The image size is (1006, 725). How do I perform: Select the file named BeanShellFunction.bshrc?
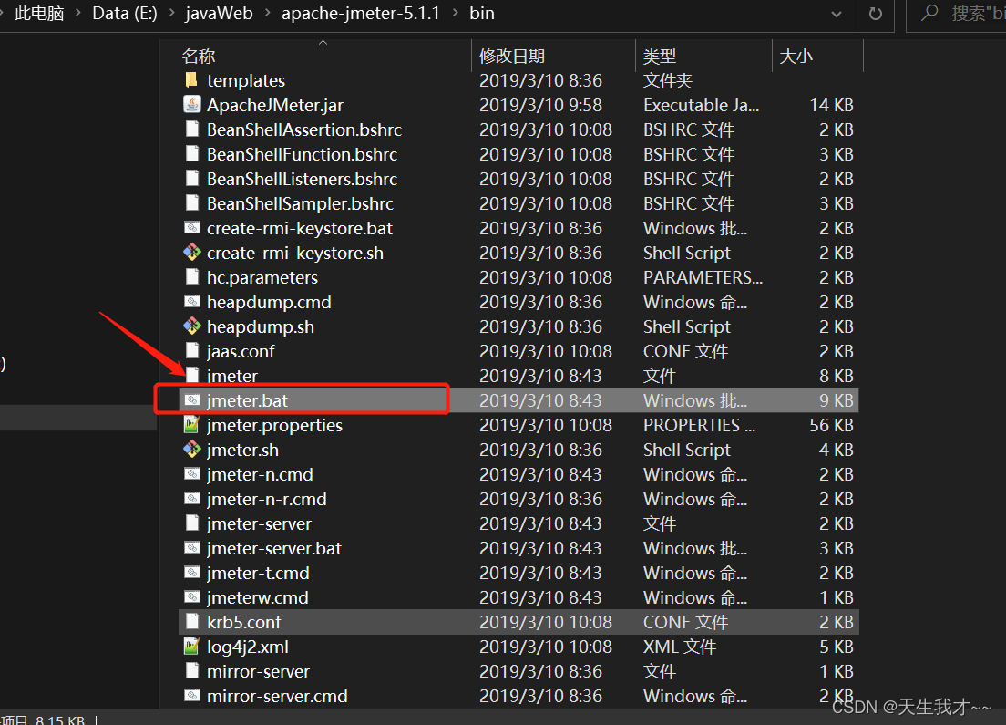pyautogui.click(x=302, y=154)
